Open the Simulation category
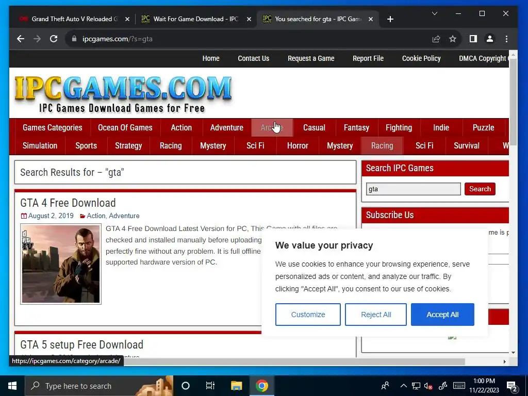 [40, 146]
